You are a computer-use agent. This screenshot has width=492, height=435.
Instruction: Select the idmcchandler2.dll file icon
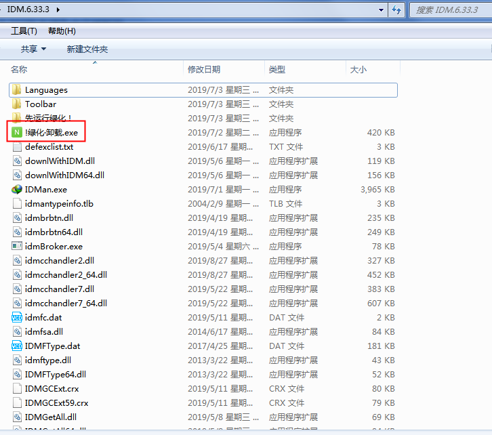[x=17, y=261]
